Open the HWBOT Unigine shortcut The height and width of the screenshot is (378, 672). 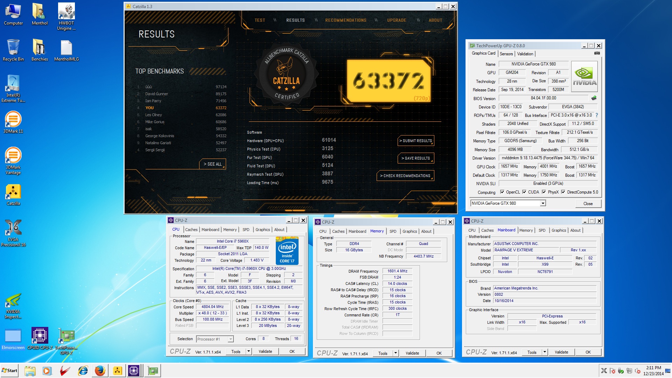[x=66, y=17]
